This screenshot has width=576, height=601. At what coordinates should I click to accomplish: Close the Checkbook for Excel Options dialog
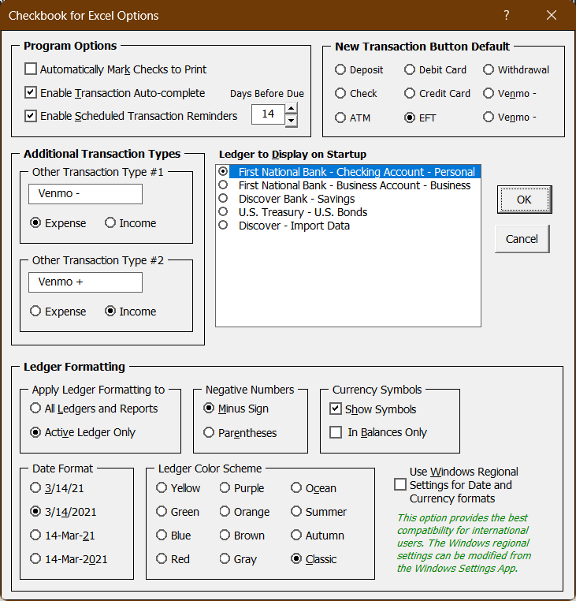tap(552, 15)
